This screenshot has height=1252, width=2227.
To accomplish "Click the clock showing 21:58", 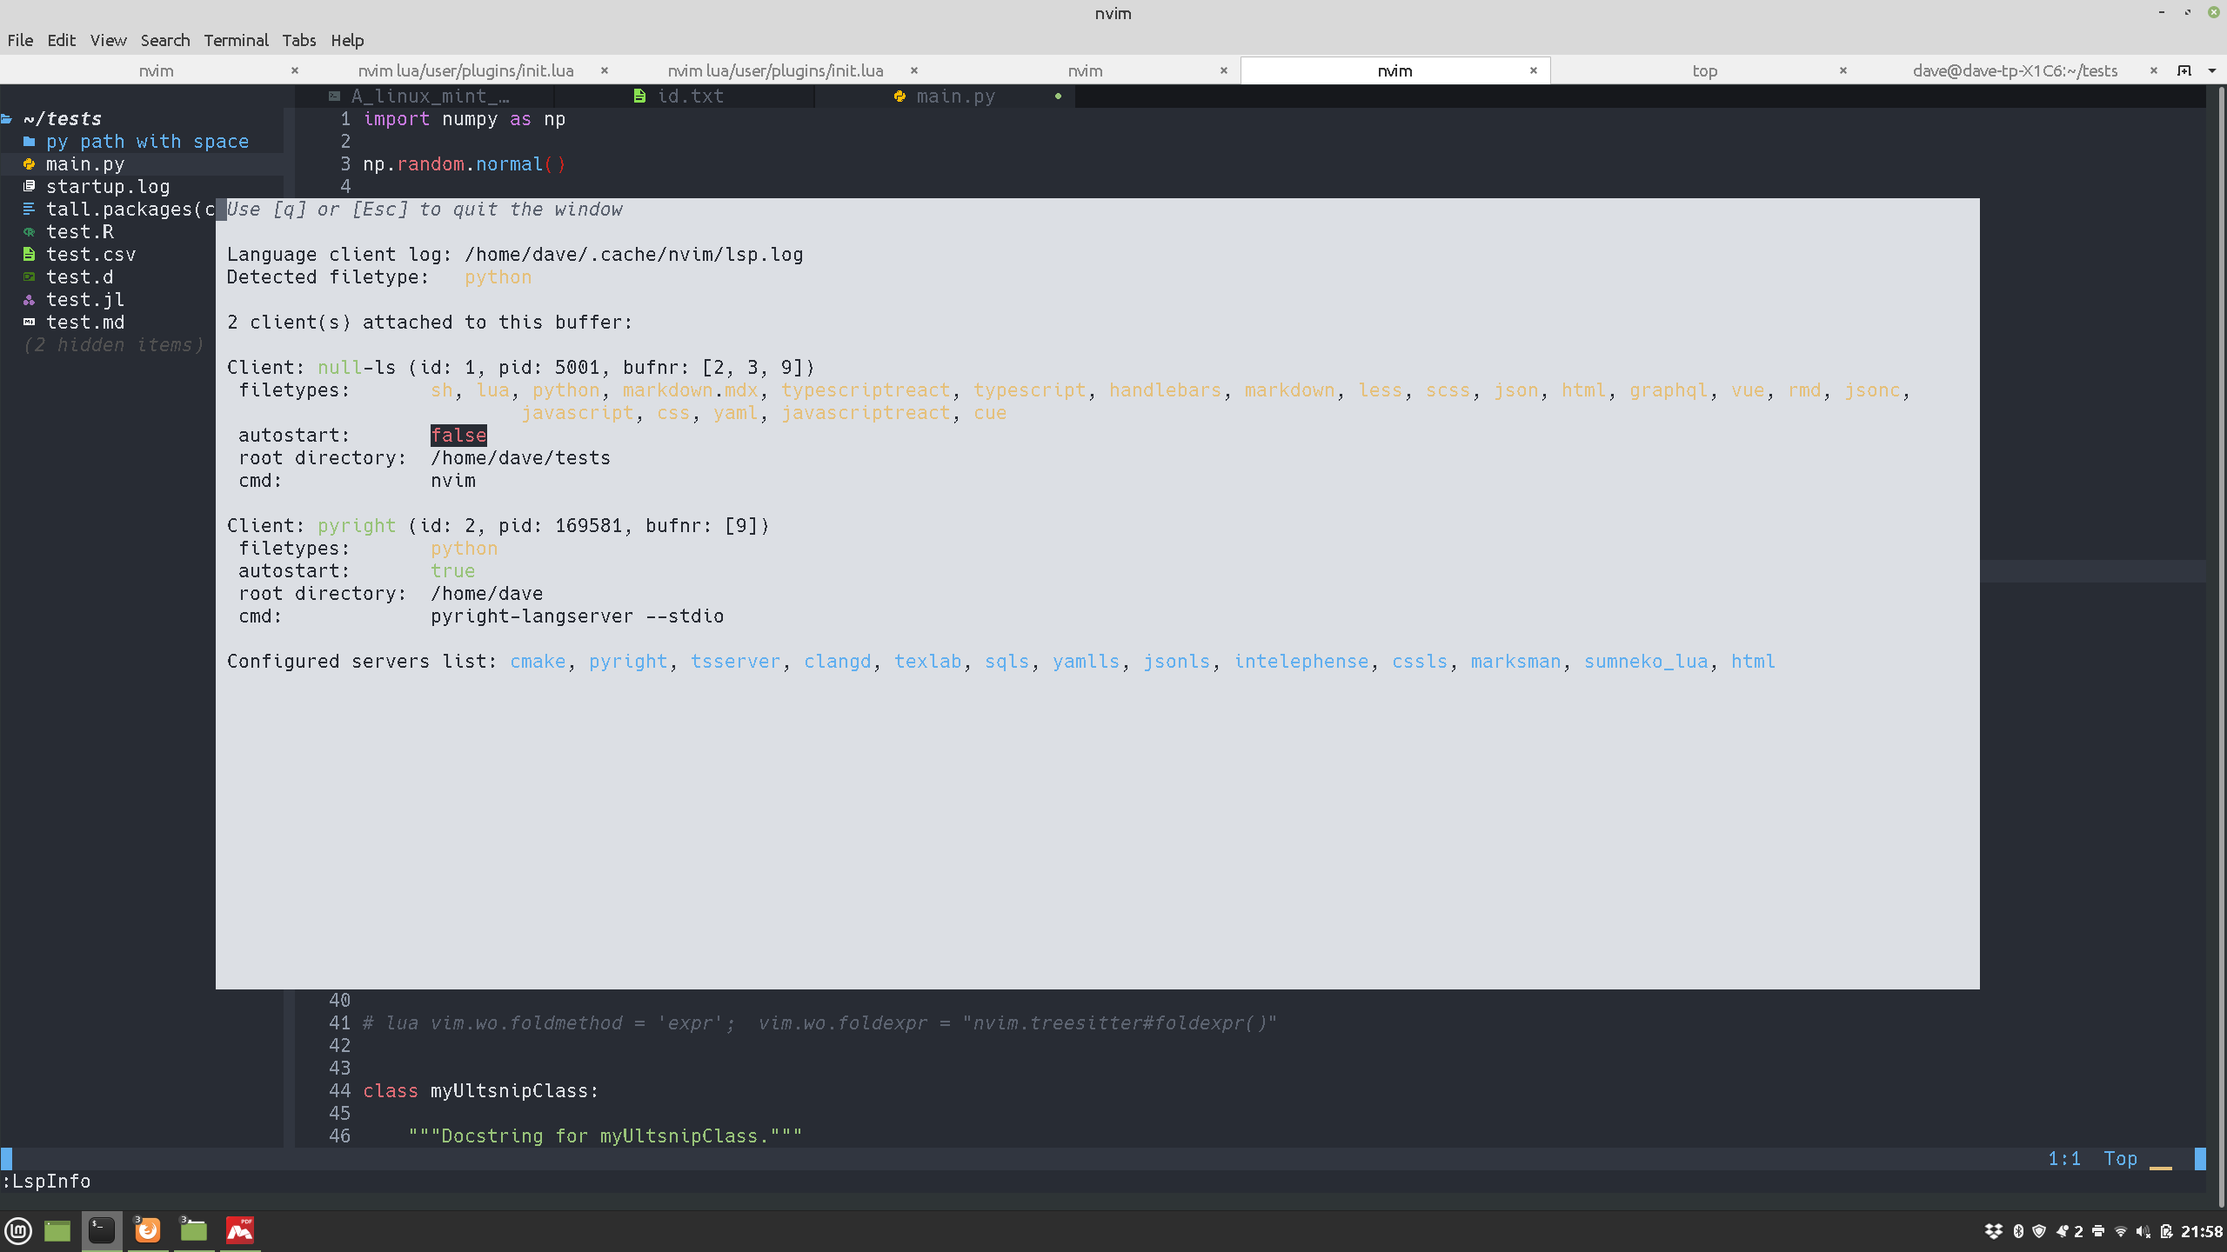I will [2202, 1231].
